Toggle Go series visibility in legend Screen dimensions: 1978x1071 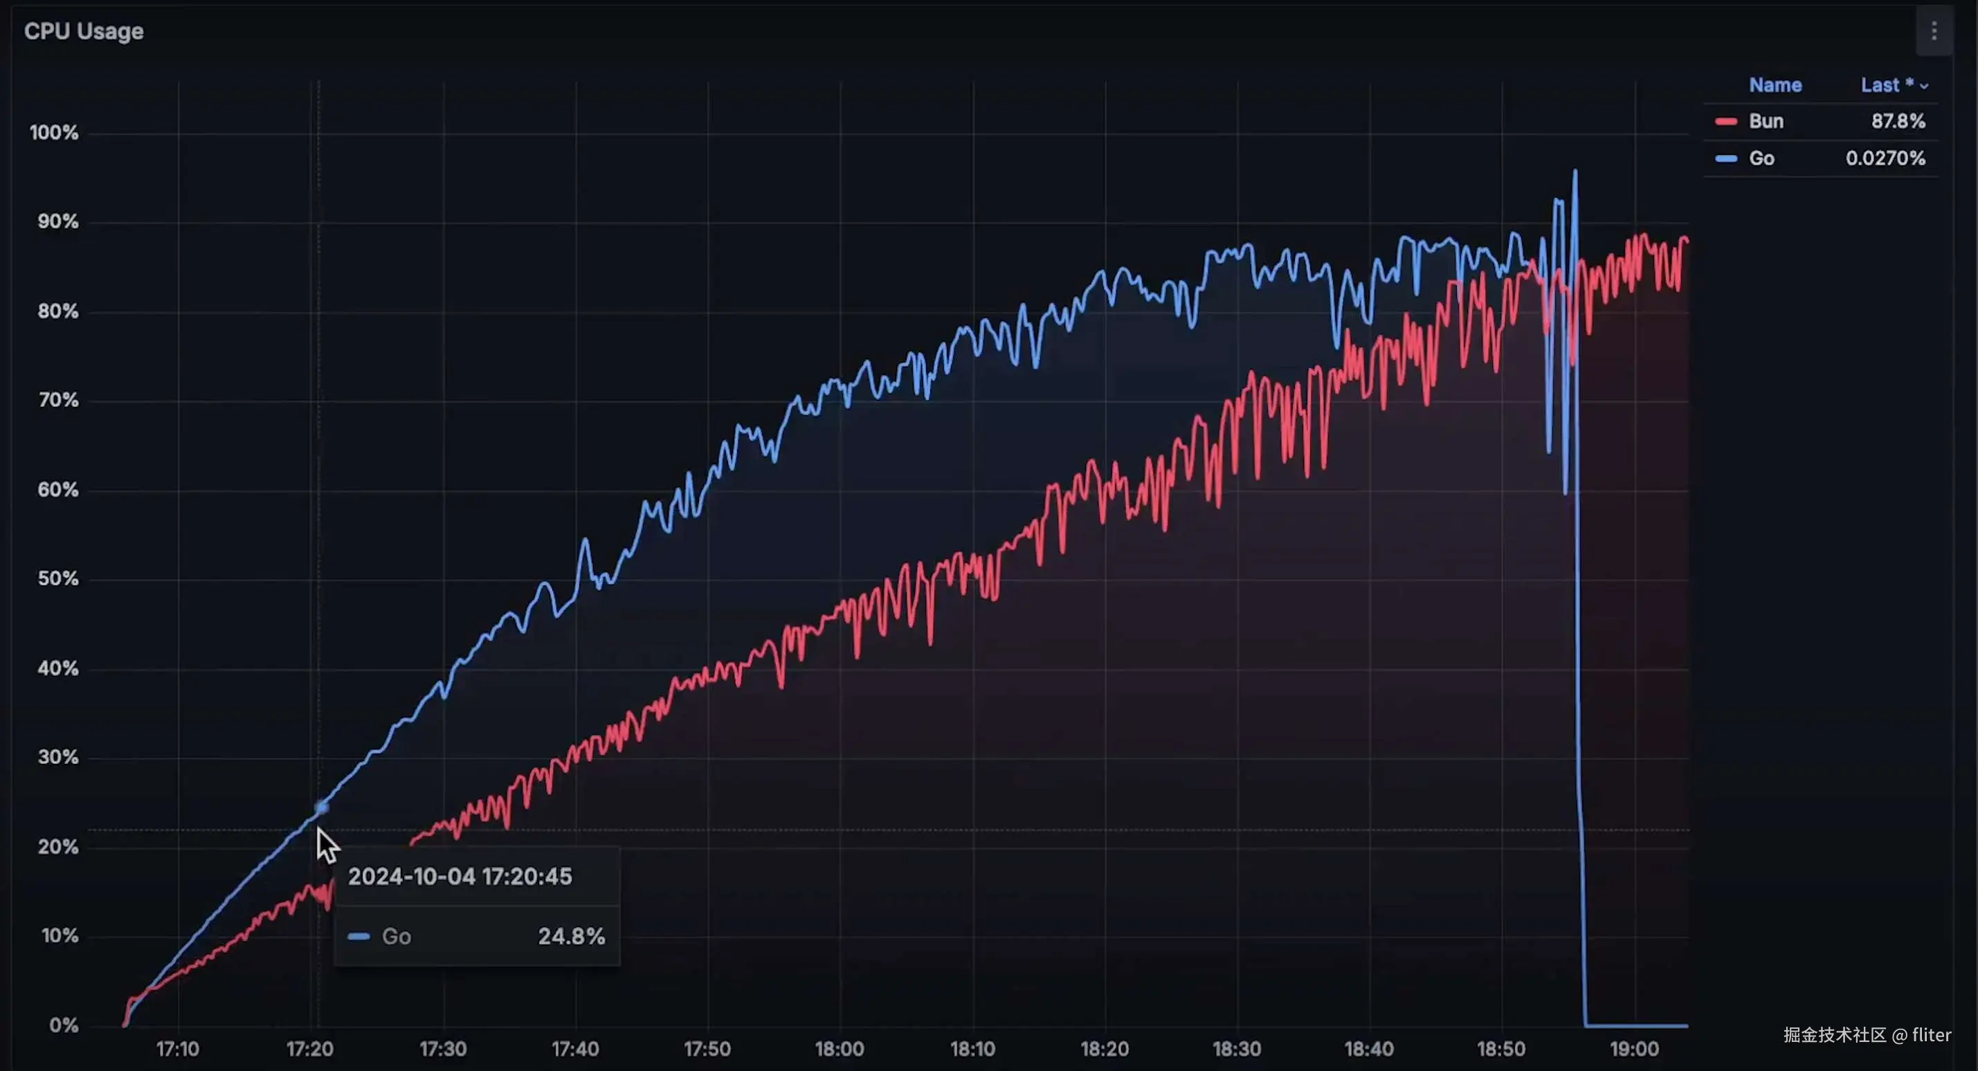[x=1761, y=158]
